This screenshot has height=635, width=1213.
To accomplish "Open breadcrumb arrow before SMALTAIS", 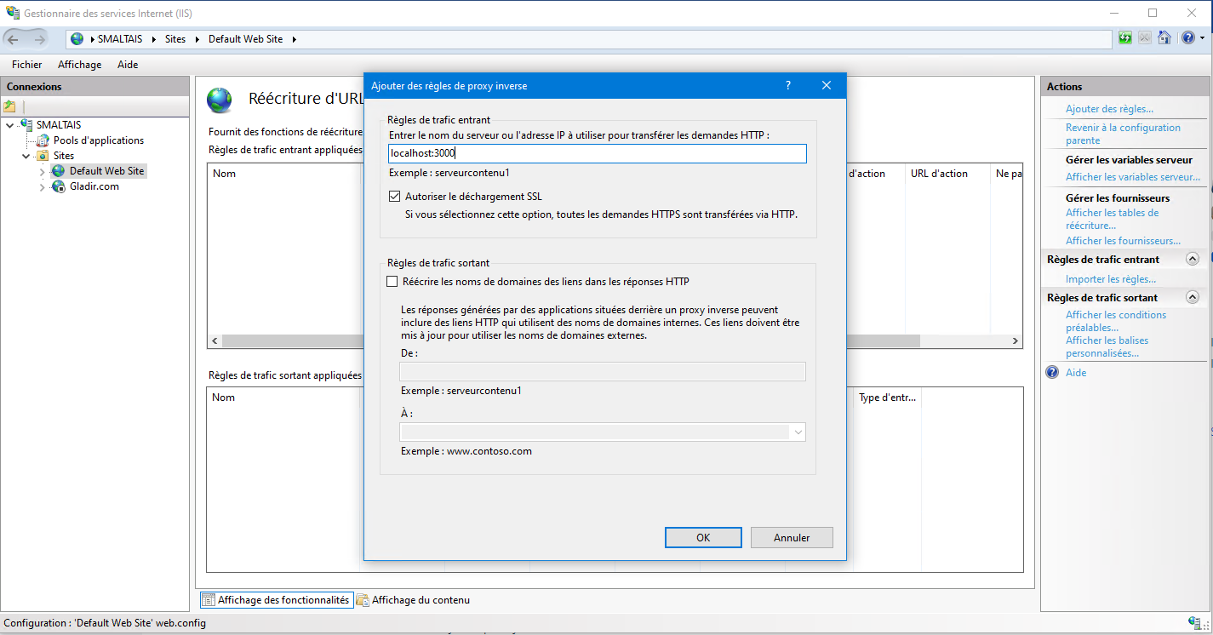I will (91, 39).
